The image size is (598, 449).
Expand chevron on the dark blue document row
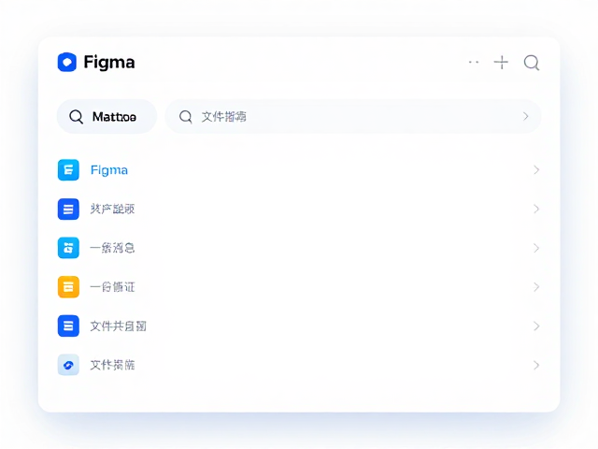[536, 210]
